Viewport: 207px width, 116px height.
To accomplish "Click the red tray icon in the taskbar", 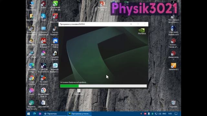I will click(145, 114).
